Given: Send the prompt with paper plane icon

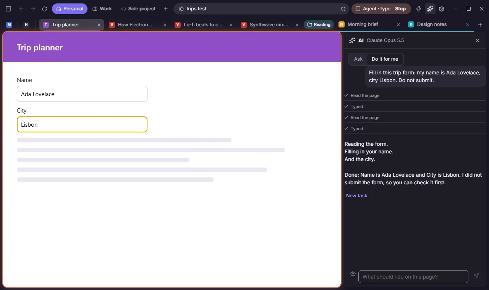Looking at the screenshot, I should (476, 275).
